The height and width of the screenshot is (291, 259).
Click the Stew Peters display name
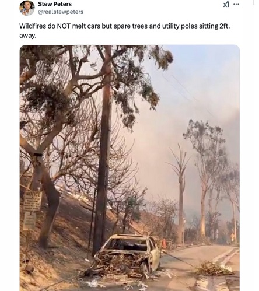click(55, 4)
